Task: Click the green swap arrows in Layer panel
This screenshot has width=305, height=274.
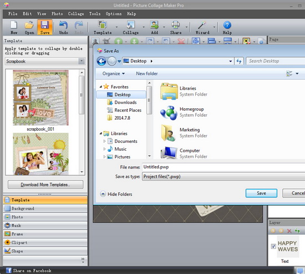Action: 297,231
